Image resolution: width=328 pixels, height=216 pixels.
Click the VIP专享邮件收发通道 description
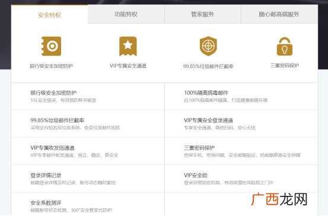(74, 155)
